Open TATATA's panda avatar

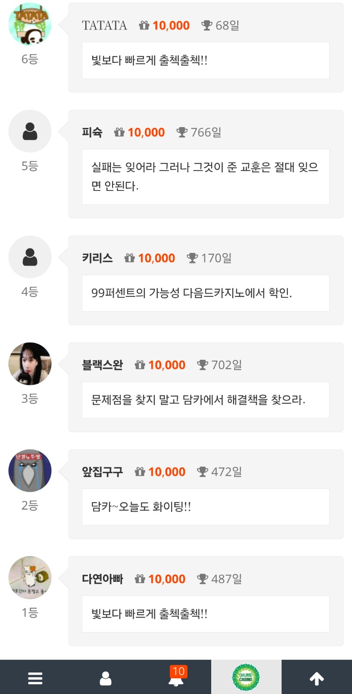pyautogui.click(x=30, y=24)
